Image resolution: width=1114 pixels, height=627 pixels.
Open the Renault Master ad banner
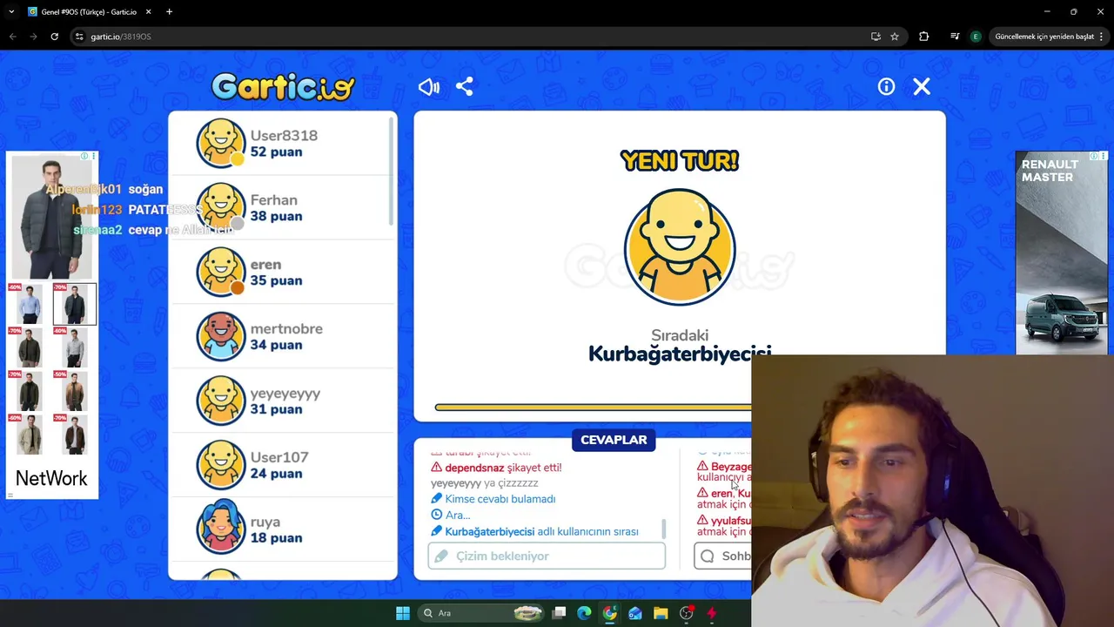pos(1062,253)
